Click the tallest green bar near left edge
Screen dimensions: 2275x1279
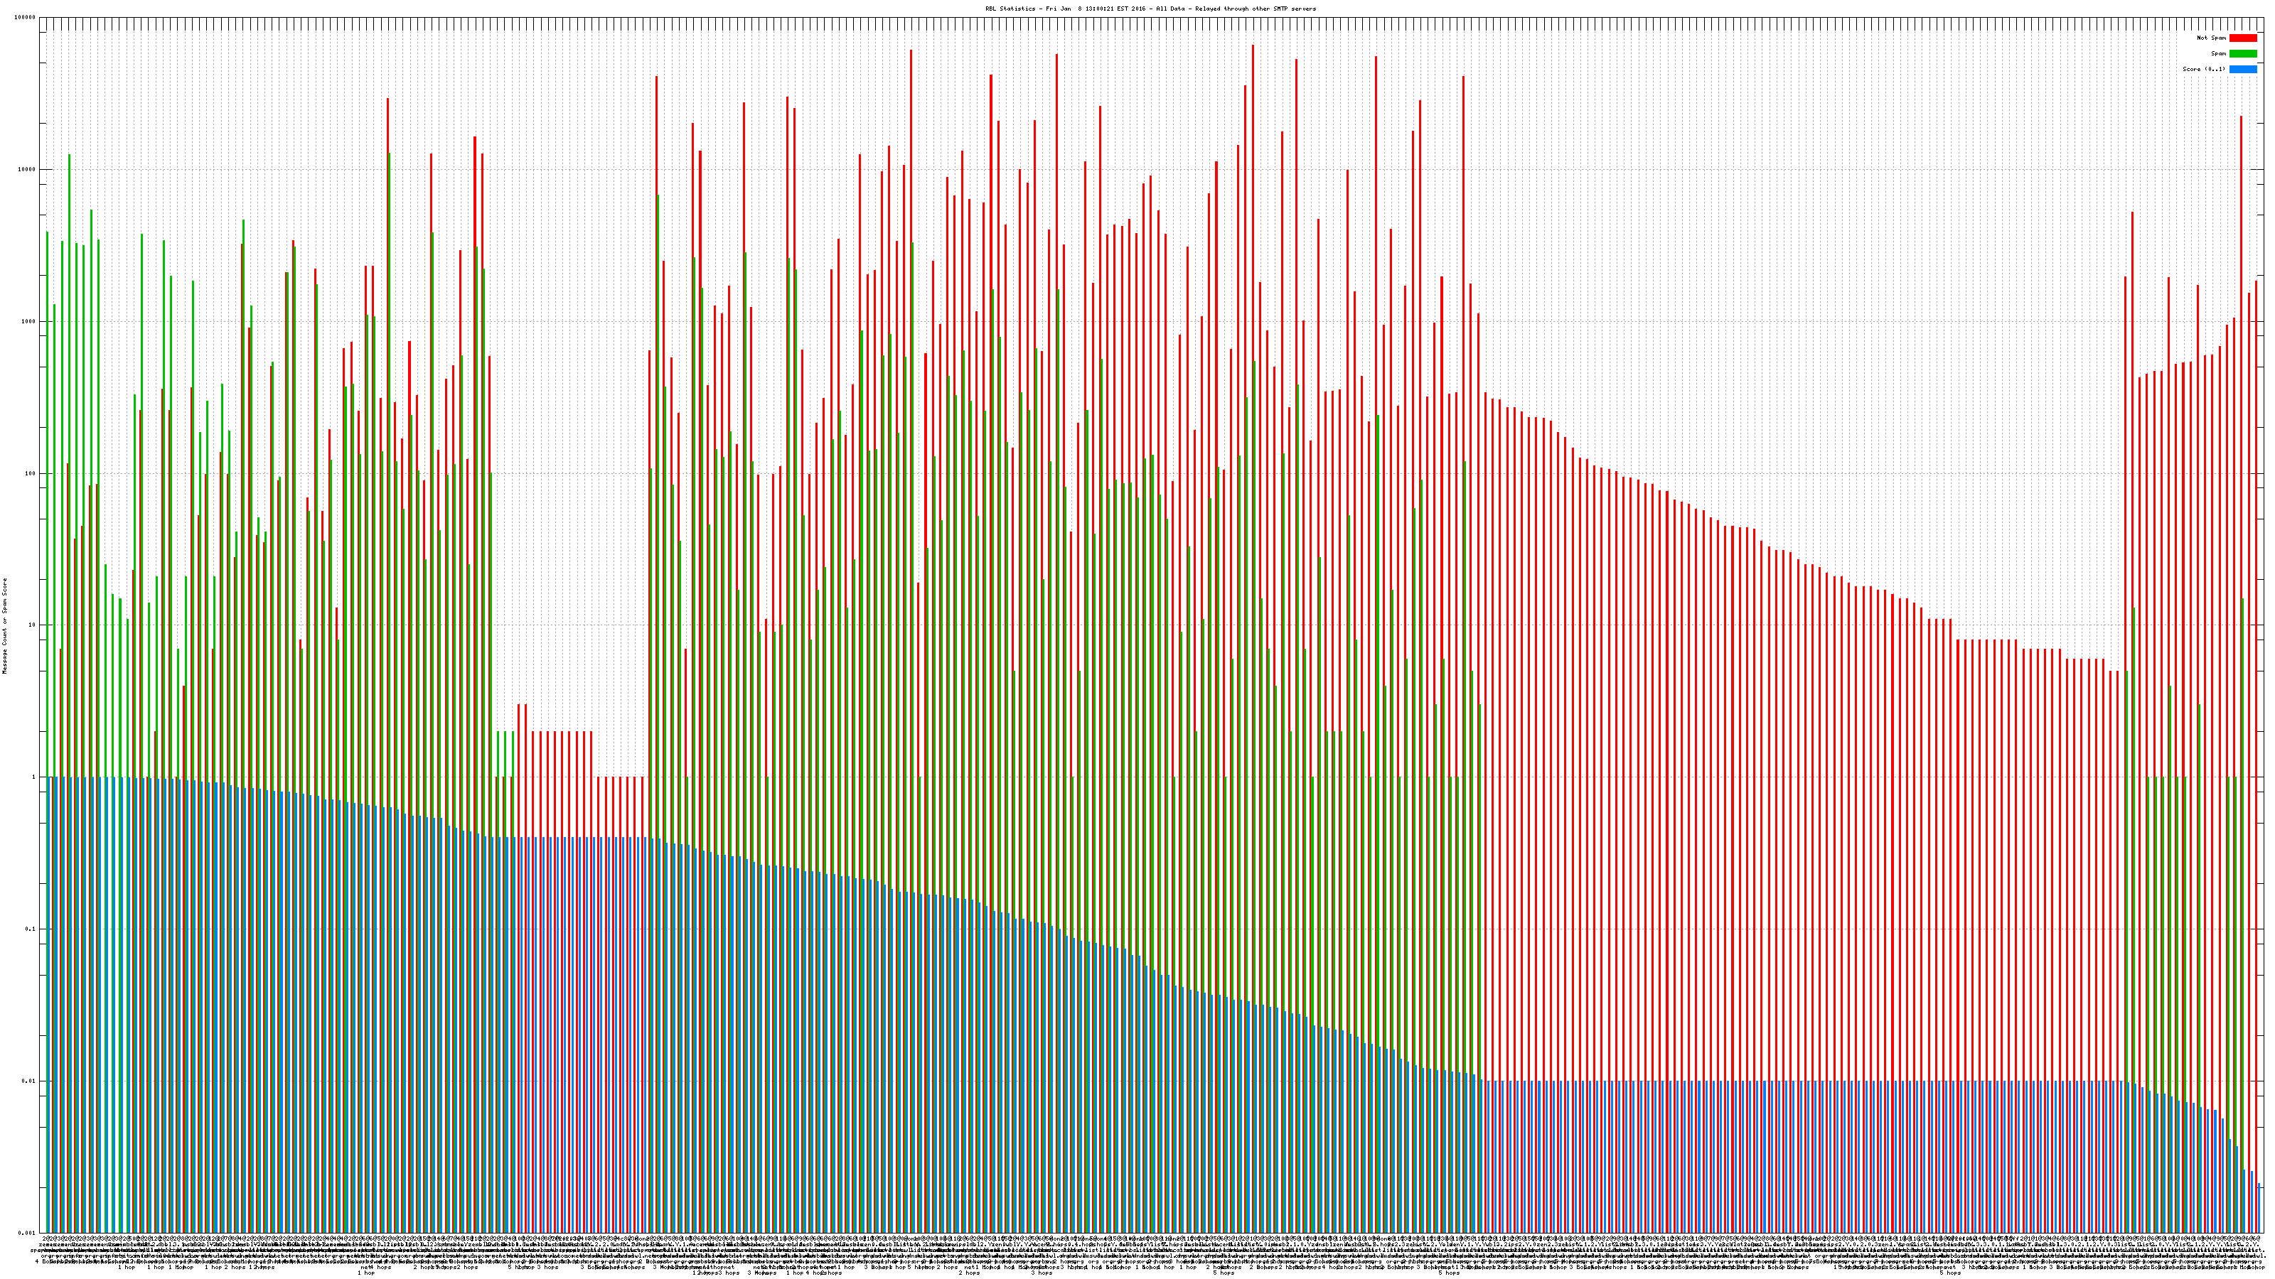click(x=69, y=441)
